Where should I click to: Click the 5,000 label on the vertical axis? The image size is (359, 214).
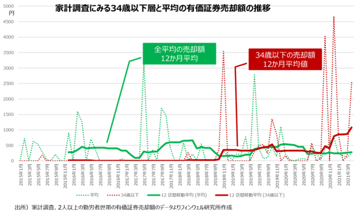(8, 6)
